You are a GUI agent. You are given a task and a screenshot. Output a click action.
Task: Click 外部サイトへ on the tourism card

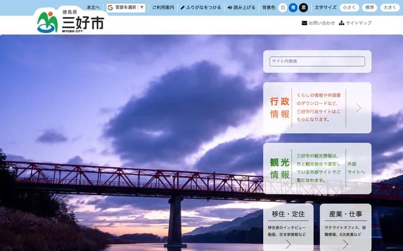pos(356,168)
